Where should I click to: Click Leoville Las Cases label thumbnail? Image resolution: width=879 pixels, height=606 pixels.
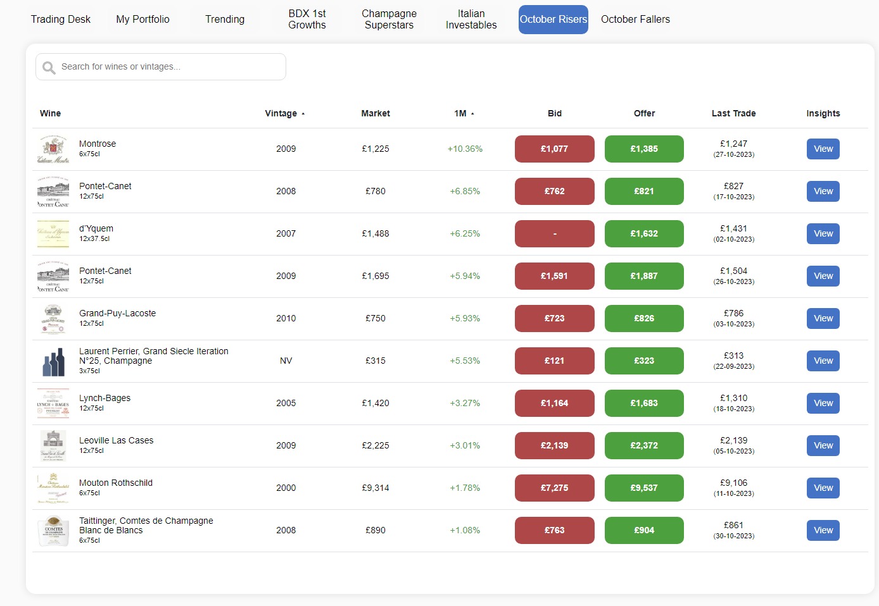53,446
